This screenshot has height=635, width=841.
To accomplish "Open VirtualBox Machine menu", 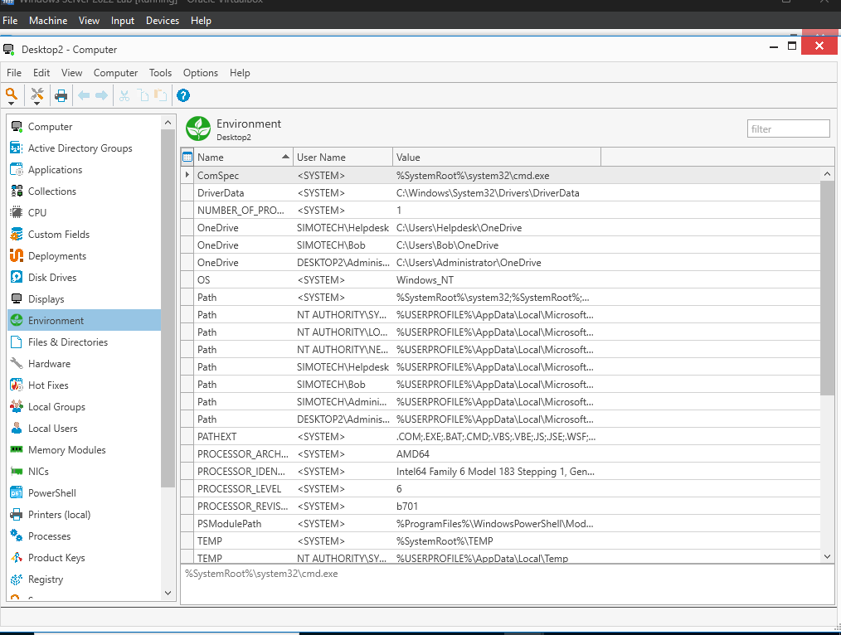I will click(48, 21).
